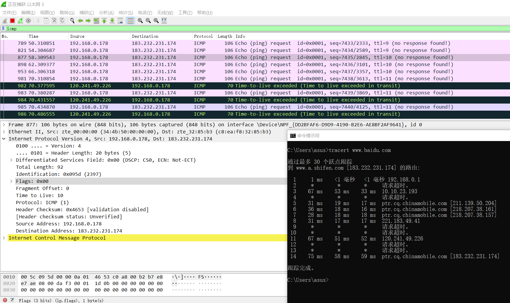The image size is (510, 303).
Task: Expand Internet Control Message Protocol row
Action: click(4, 238)
